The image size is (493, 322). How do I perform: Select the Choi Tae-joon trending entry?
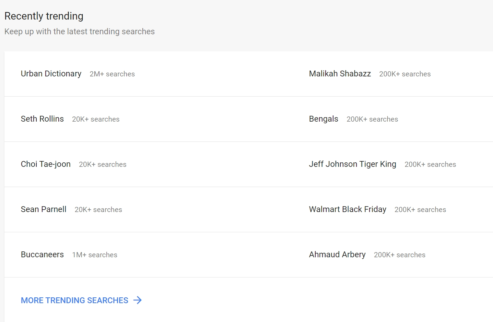coord(46,164)
